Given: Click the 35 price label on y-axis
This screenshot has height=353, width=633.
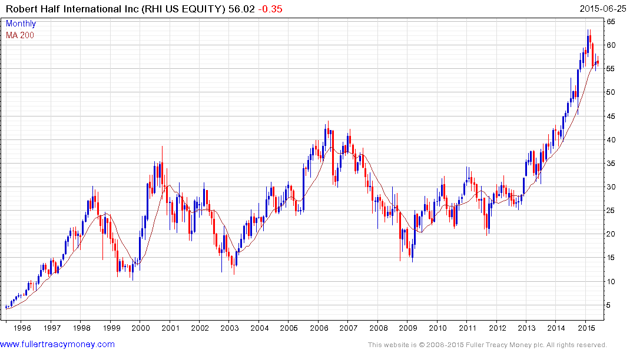Looking at the screenshot, I should [611, 164].
